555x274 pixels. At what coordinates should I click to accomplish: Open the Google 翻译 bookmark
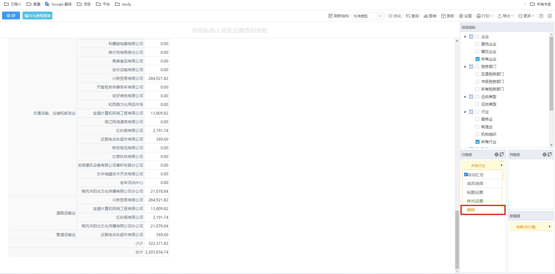pyautogui.click(x=58, y=4)
